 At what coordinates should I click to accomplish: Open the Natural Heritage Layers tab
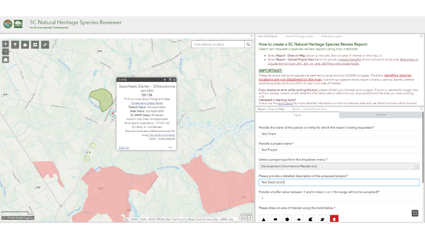click(x=299, y=36)
